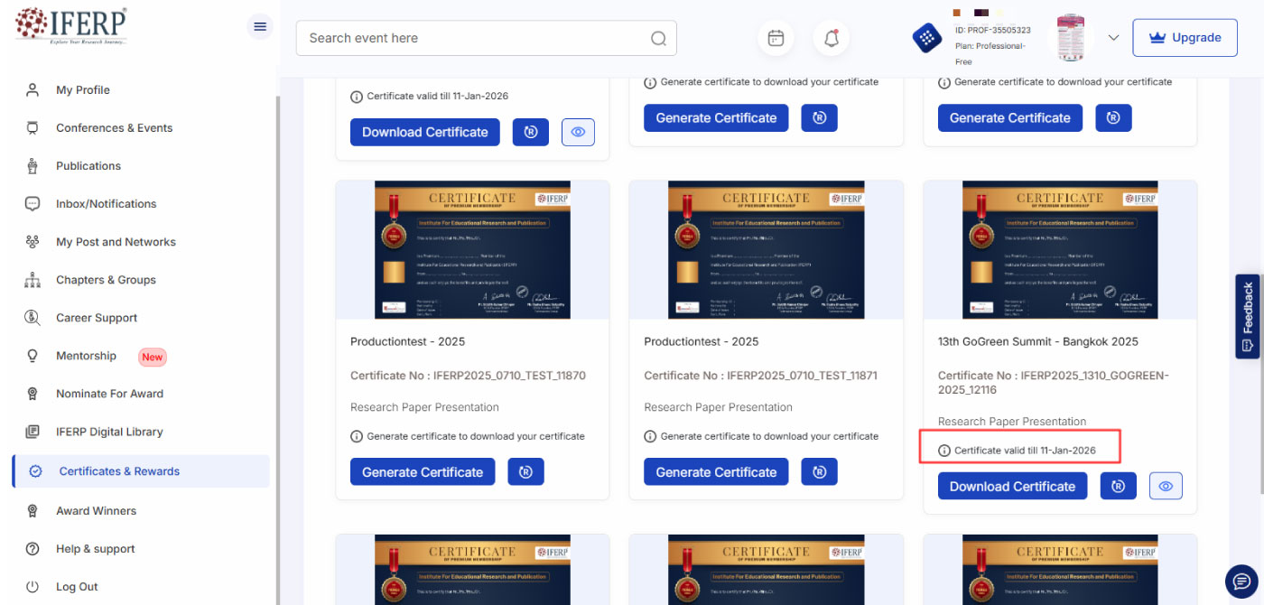
Task: Expand the profile dropdown chevron
Action: click(1113, 38)
